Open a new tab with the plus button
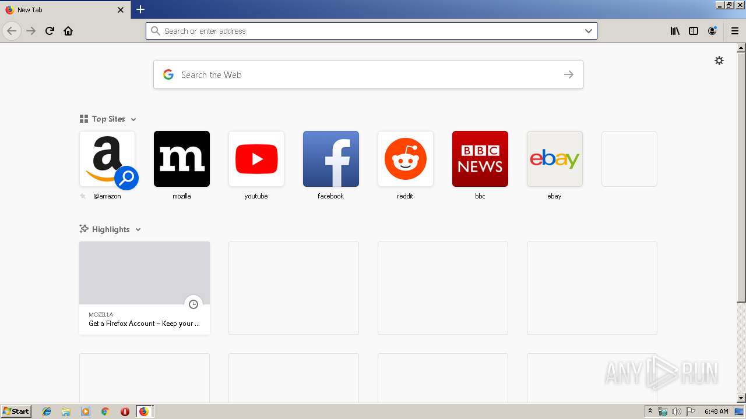 (x=140, y=9)
